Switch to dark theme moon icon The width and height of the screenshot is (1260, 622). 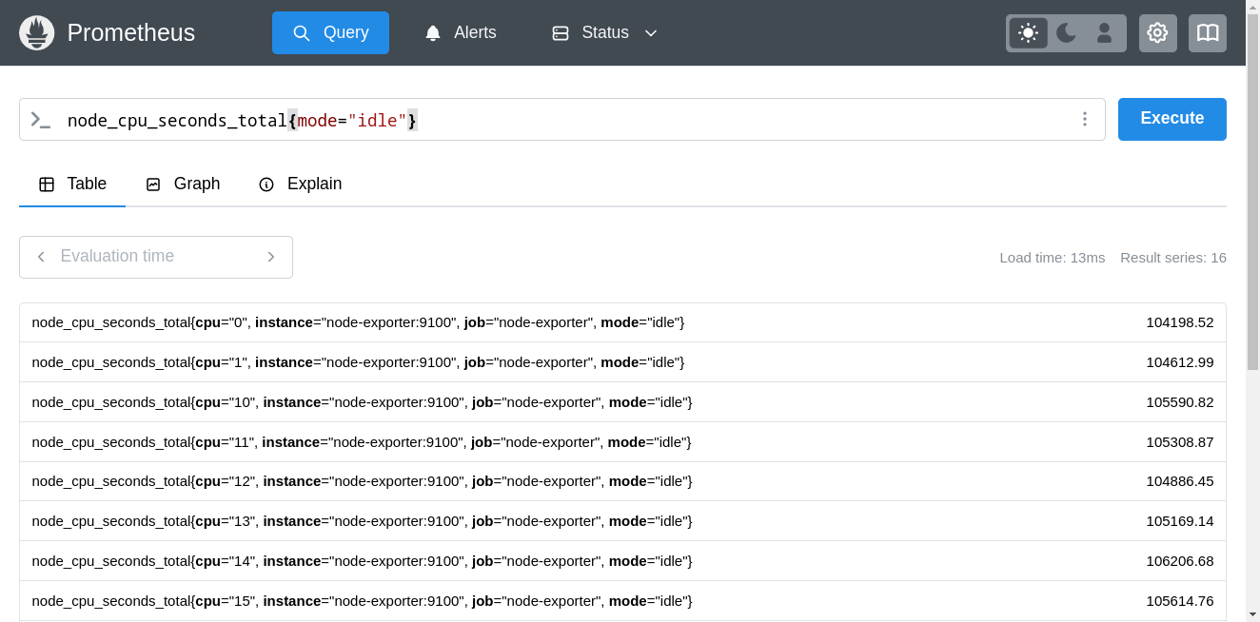tap(1066, 33)
